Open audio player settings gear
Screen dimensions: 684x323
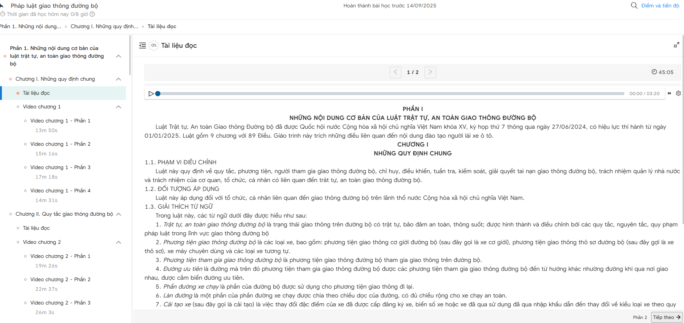tap(678, 93)
